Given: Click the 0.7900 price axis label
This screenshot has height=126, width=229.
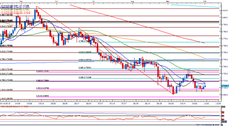Looking at the screenshot, I should point(225,25).
